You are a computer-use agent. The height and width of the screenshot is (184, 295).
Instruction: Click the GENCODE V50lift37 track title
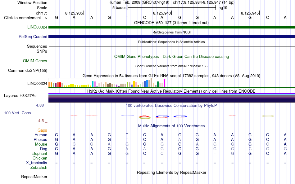(x=171, y=23)
